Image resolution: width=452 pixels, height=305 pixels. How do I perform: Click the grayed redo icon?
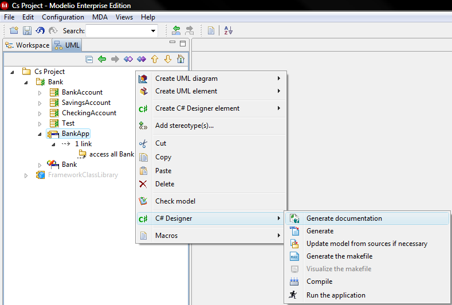coord(53,30)
